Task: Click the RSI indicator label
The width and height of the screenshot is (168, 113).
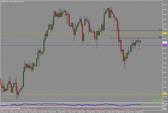Action: (6, 104)
